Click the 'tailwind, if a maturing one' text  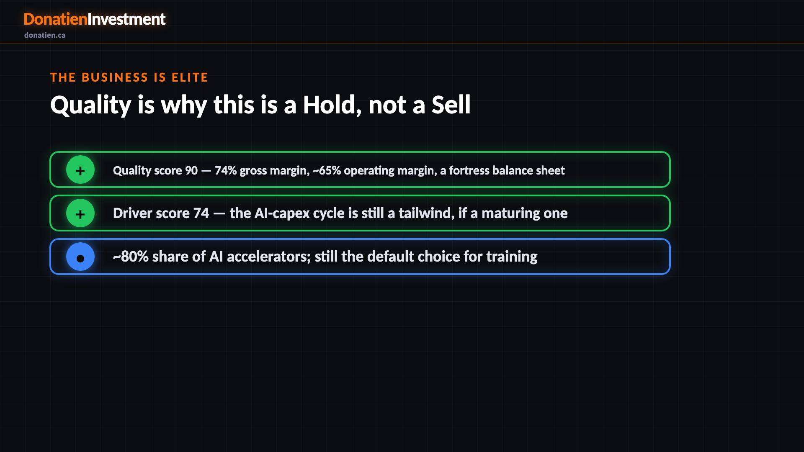click(x=483, y=213)
